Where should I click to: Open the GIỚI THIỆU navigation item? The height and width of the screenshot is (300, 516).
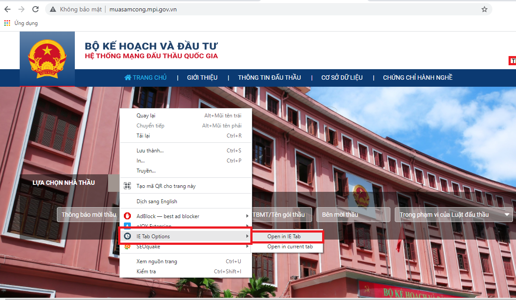click(203, 77)
